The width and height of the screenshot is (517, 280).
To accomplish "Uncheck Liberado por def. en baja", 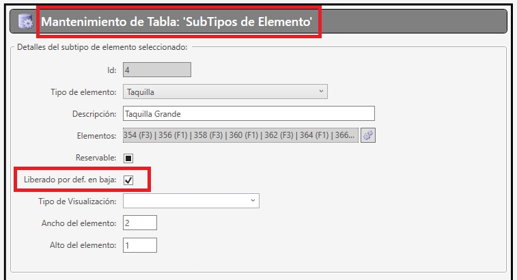I will point(128,180).
